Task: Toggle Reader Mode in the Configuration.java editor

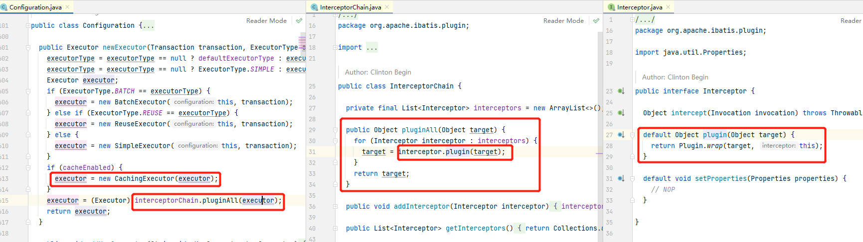Action: tap(266, 21)
